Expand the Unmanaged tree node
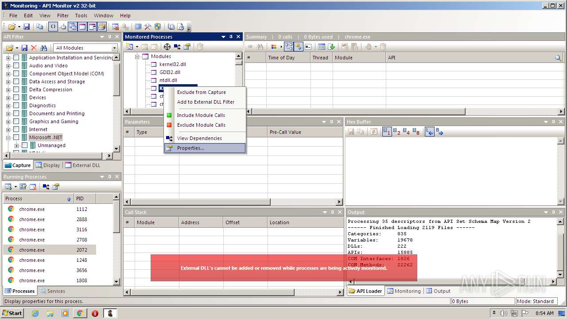 click(16, 145)
